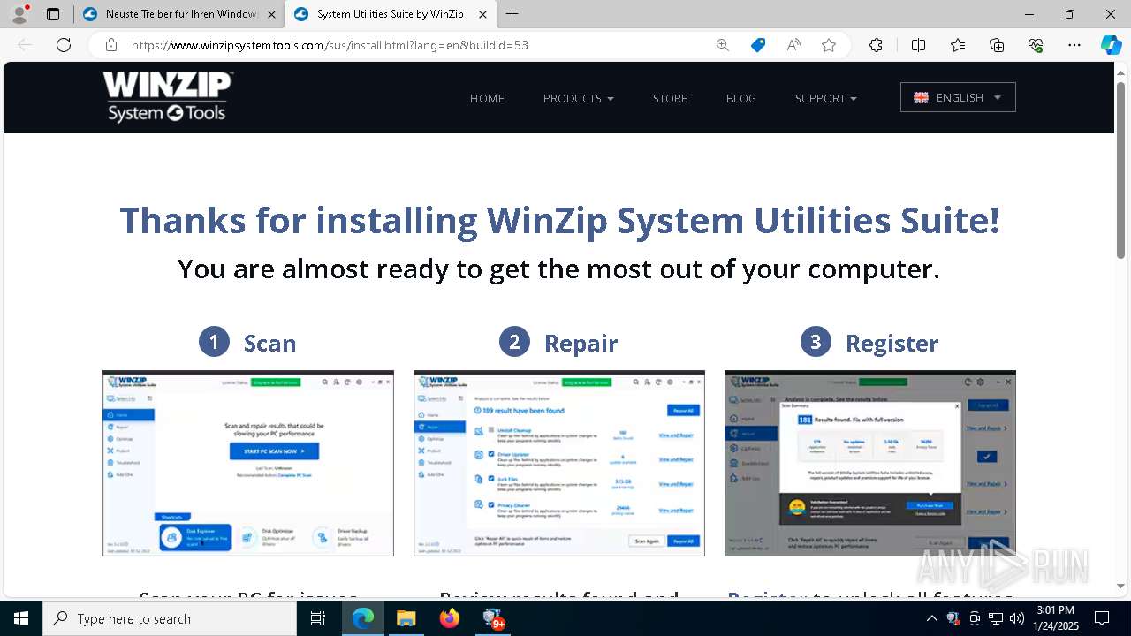Open the BLOG page
This screenshot has width=1131, height=636.
741,98
